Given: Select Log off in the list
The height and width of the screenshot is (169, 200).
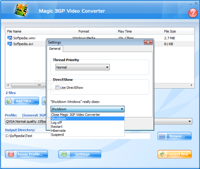Looking at the screenshot, I should click(x=87, y=123).
